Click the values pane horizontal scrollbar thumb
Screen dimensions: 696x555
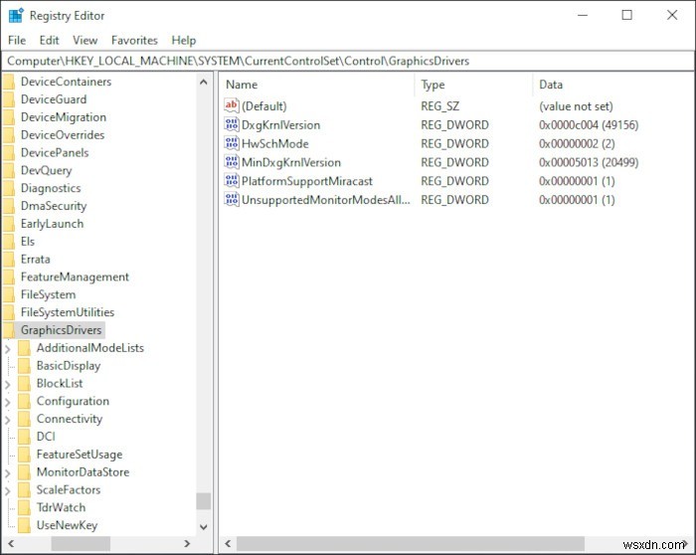coord(410,543)
